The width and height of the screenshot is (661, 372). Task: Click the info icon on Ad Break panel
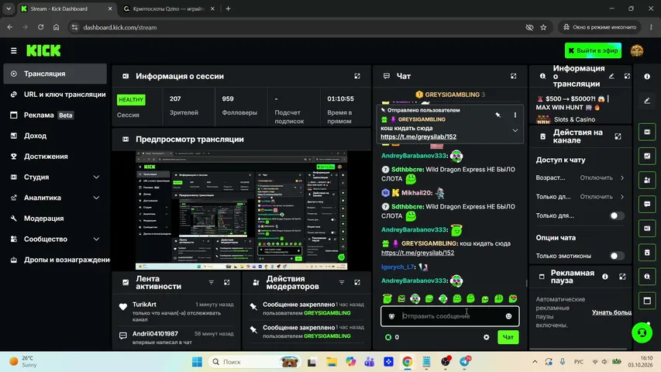pyautogui.click(x=605, y=277)
